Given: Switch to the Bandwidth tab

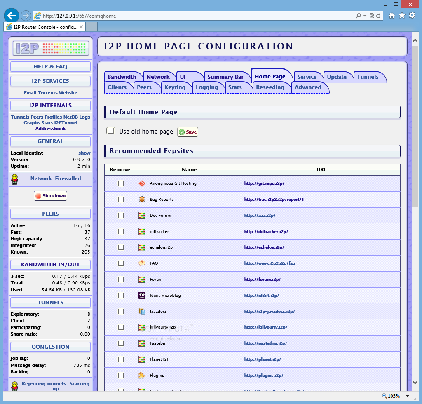Looking at the screenshot, I should [x=122, y=77].
